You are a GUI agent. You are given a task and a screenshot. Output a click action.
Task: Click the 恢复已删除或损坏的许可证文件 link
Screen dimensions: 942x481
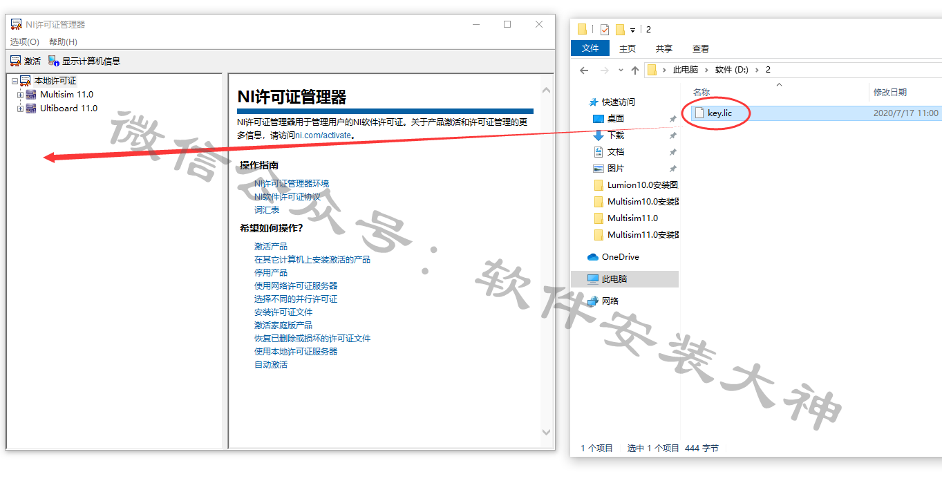pos(312,339)
